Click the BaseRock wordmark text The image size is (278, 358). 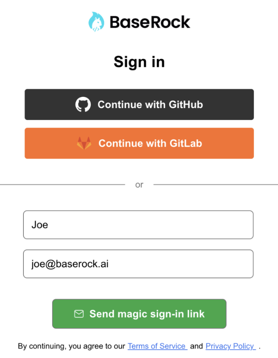coord(150,22)
